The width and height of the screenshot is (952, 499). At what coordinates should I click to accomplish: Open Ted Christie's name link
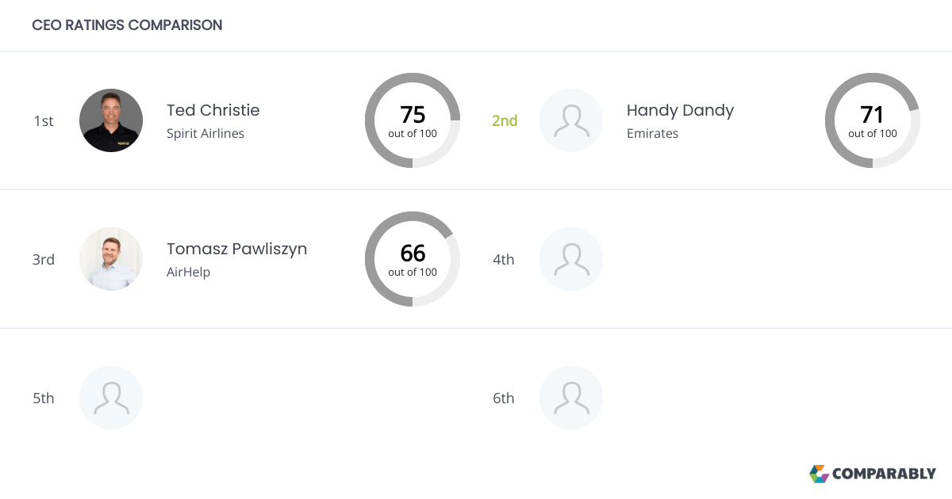pos(213,110)
